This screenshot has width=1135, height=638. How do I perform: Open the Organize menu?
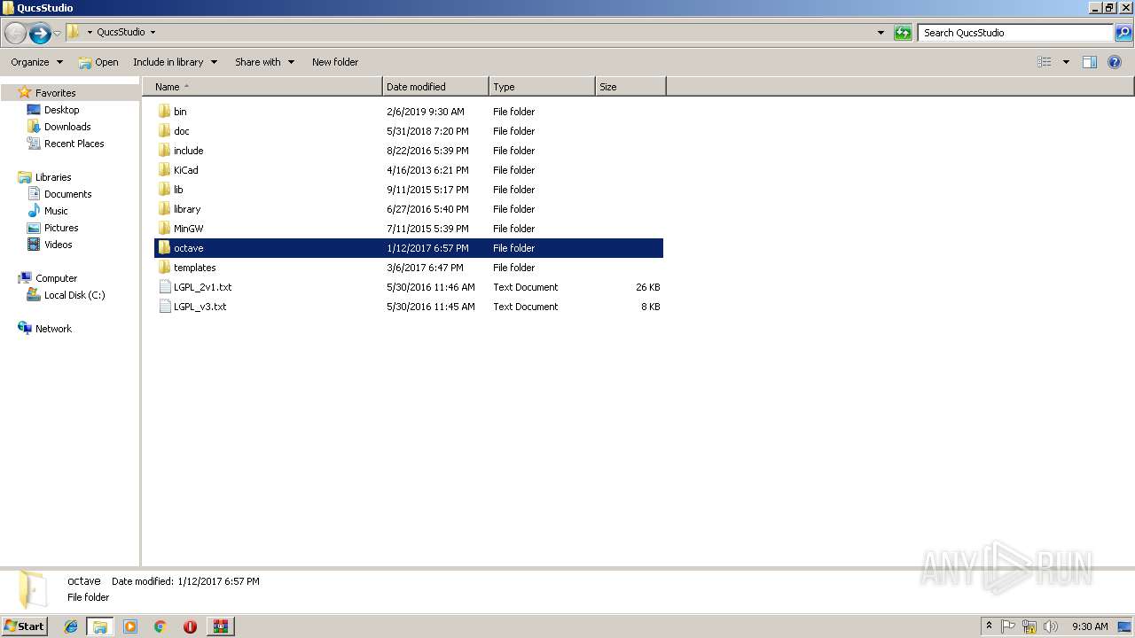click(36, 62)
